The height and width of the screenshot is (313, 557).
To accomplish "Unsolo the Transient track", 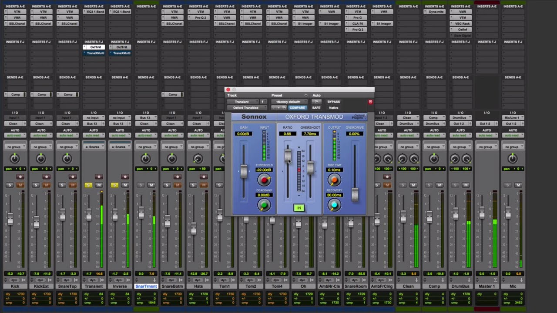I will pyautogui.click(x=88, y=185).
